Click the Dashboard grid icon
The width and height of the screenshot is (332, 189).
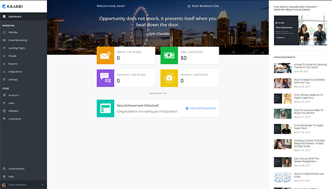coord(4,16)
